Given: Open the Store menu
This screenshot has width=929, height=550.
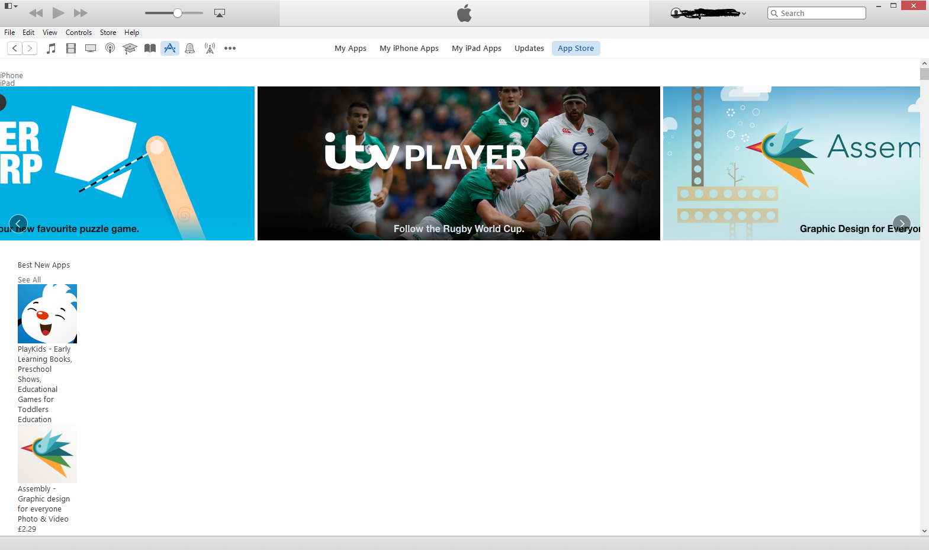Looking at the screenshot, I should (108, 33).
